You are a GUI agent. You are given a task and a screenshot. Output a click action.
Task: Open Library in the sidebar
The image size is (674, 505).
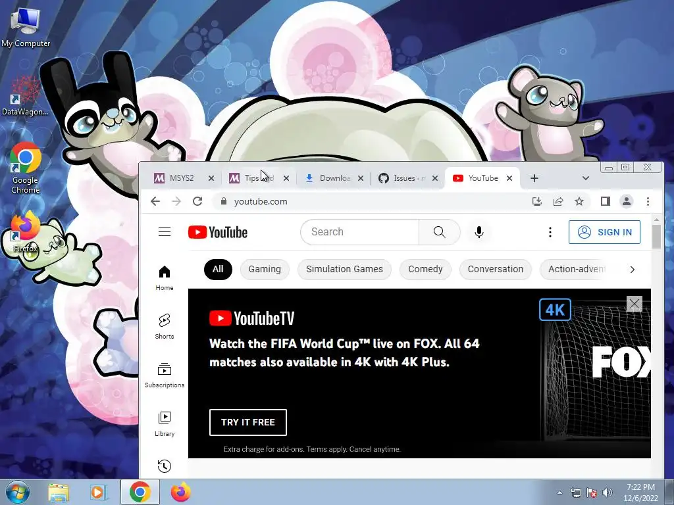[x=164, y=424]
